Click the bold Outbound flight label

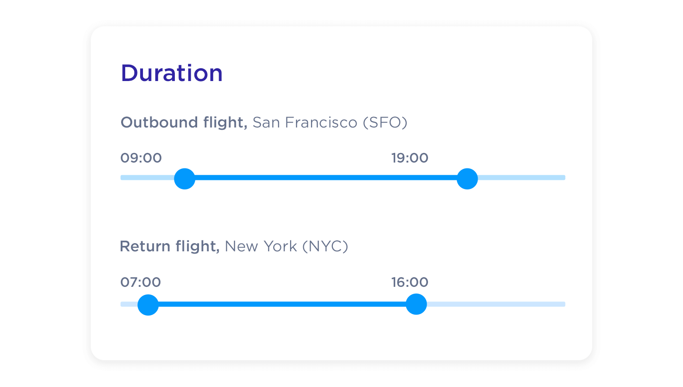pos(183,122)
